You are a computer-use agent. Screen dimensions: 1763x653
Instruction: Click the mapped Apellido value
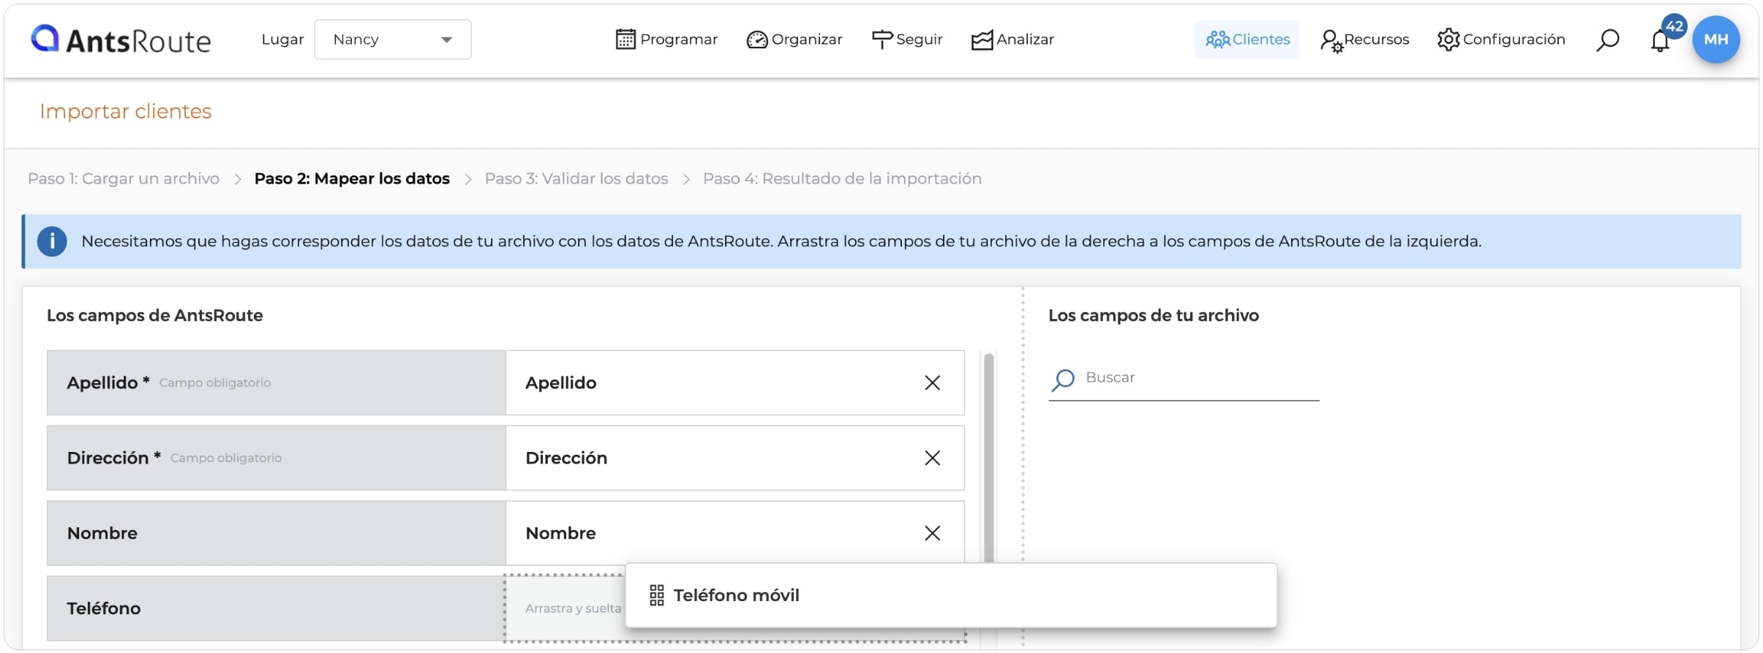pos(561,383)
